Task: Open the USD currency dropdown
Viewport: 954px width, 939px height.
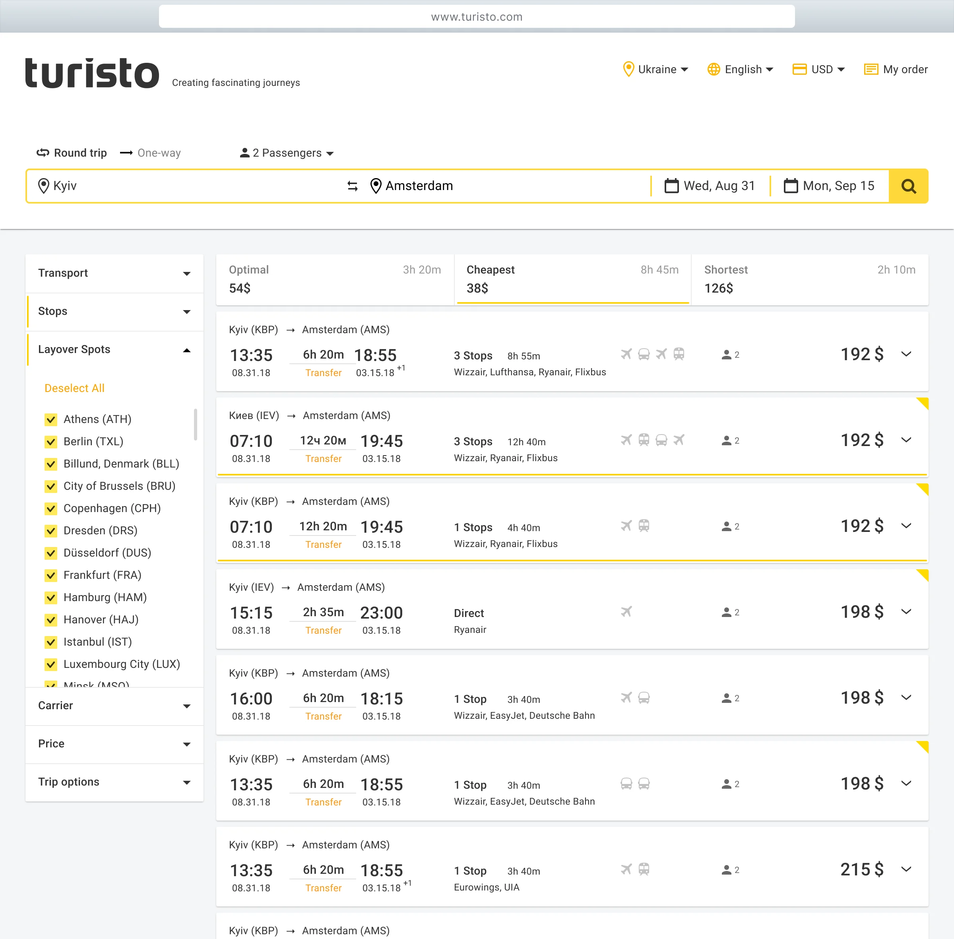Action: 818,69
